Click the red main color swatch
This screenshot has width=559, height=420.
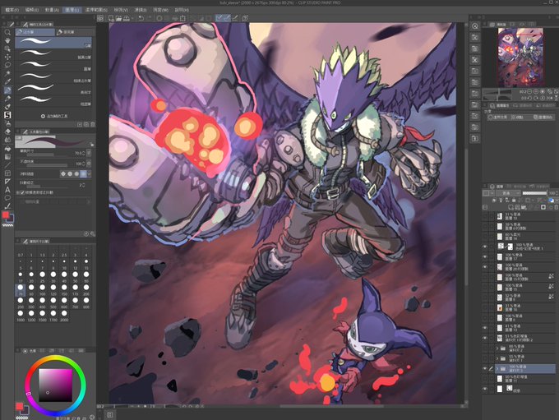click(x=6, y=215)
